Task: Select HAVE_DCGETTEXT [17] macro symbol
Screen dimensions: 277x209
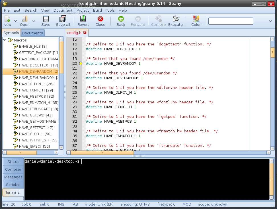Action: (38, 65)
